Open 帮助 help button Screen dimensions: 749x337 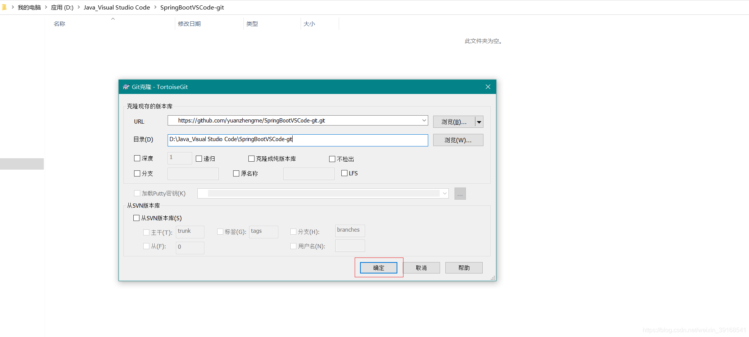464,268
